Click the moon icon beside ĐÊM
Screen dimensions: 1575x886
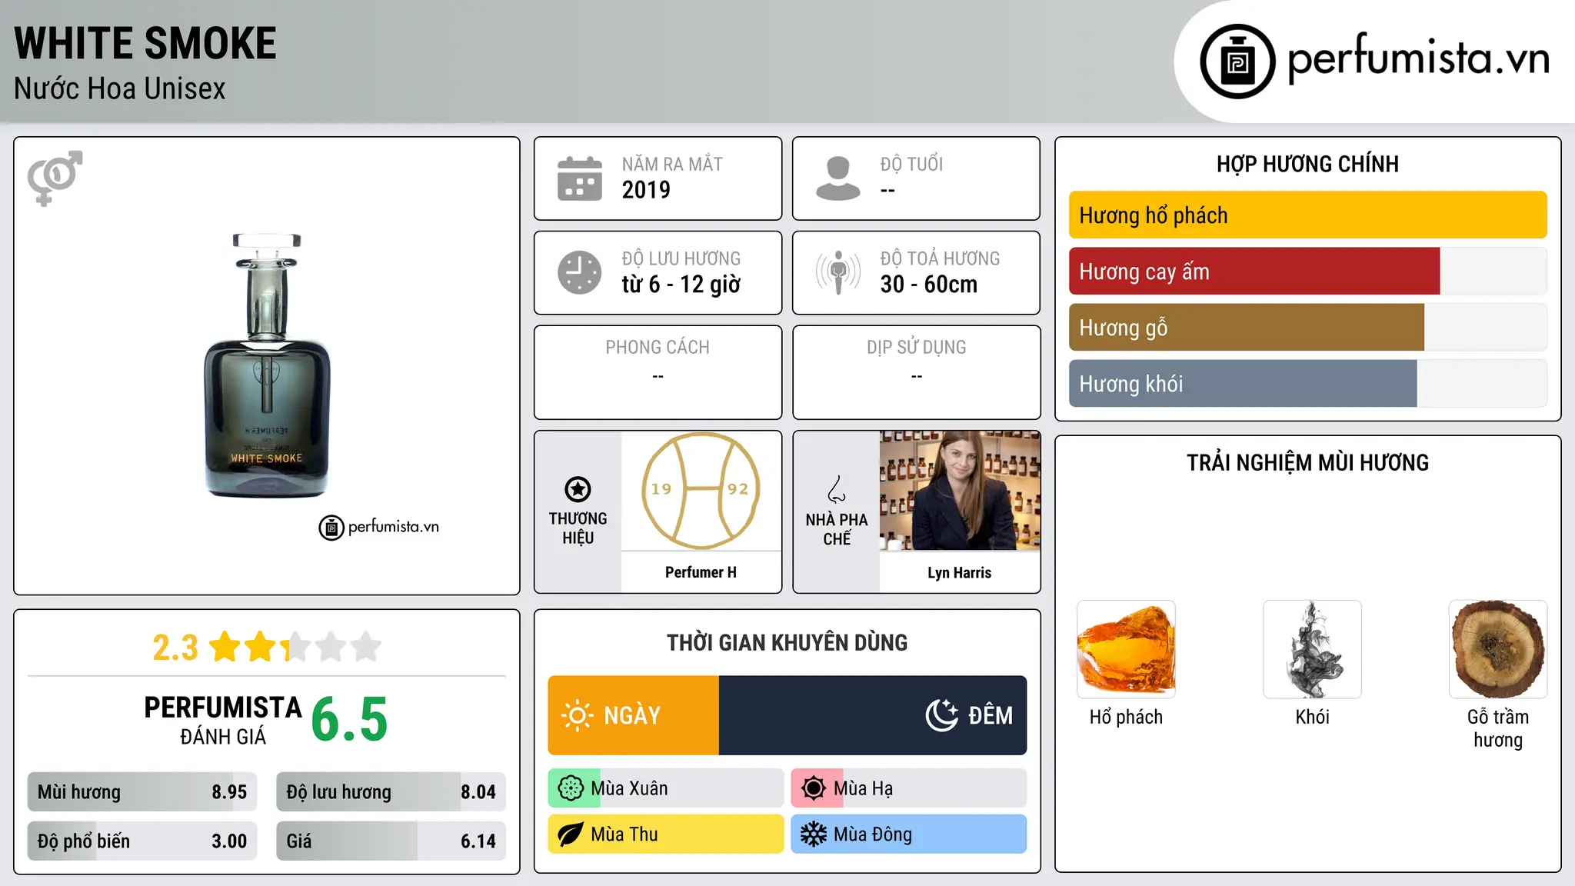coord(941,715)
